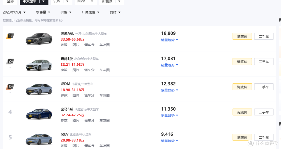Open 懂车分 for 汉EV
This screenshot has height=149, width=281.
[x=89, y=146]
